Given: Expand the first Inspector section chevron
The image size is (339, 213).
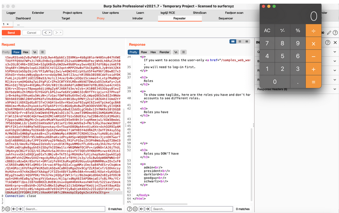Looking at the screenshot, I should pyautogui.click(x=334, y=52).
